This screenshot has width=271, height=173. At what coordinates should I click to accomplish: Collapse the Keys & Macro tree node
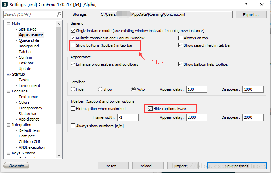[x=8, y=153]
